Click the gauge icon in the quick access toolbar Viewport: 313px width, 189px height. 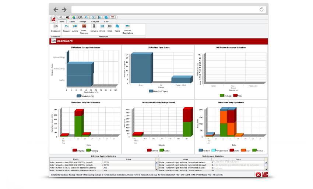80,17
